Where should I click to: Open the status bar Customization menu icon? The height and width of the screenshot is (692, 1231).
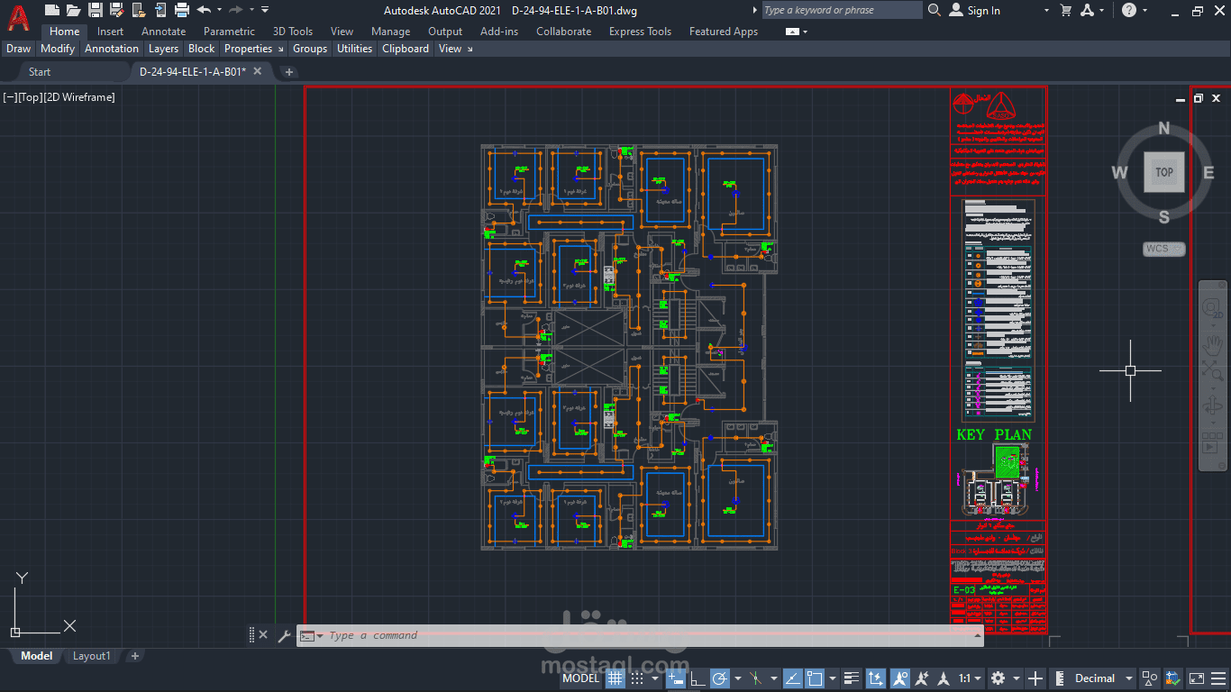point(1218,678)
